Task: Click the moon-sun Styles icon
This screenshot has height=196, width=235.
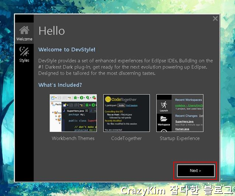Action: click(24, 51)
